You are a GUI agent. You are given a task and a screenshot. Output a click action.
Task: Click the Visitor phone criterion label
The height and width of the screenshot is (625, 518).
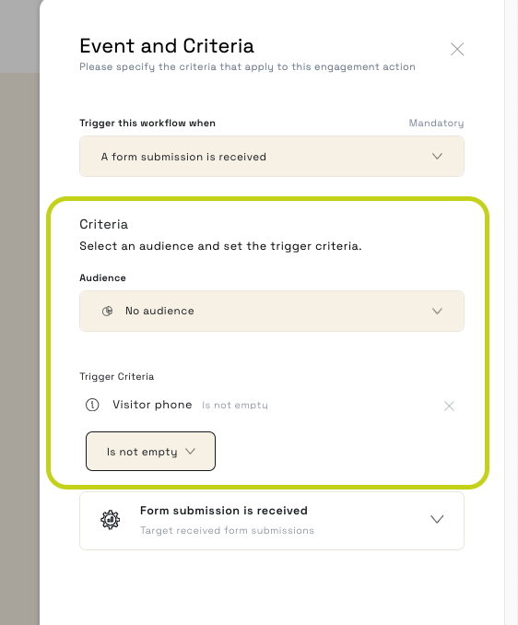pyautogui.click(x=152, y=405)
